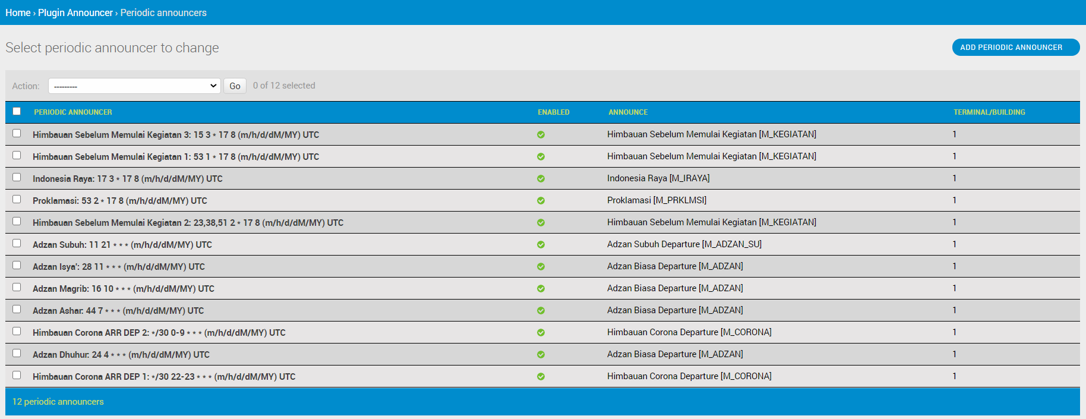Sort the table by Enabled column header
Image resolution: width=1086 pixels, height=419 pixels.
pyautogui.click(x=553, y=112)
